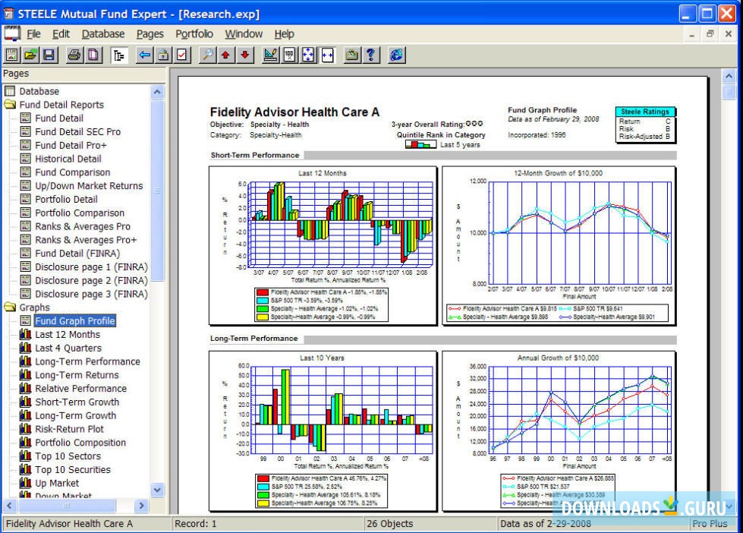This screenshot has width=743, height=533.
Task: Open Disclosure page 1 (FINRA)
Action: tap(92, 267)
